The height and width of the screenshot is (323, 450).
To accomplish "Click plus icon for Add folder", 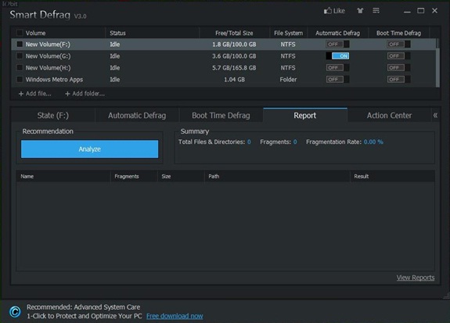I will pyautogui.click(x=67, y=94).
